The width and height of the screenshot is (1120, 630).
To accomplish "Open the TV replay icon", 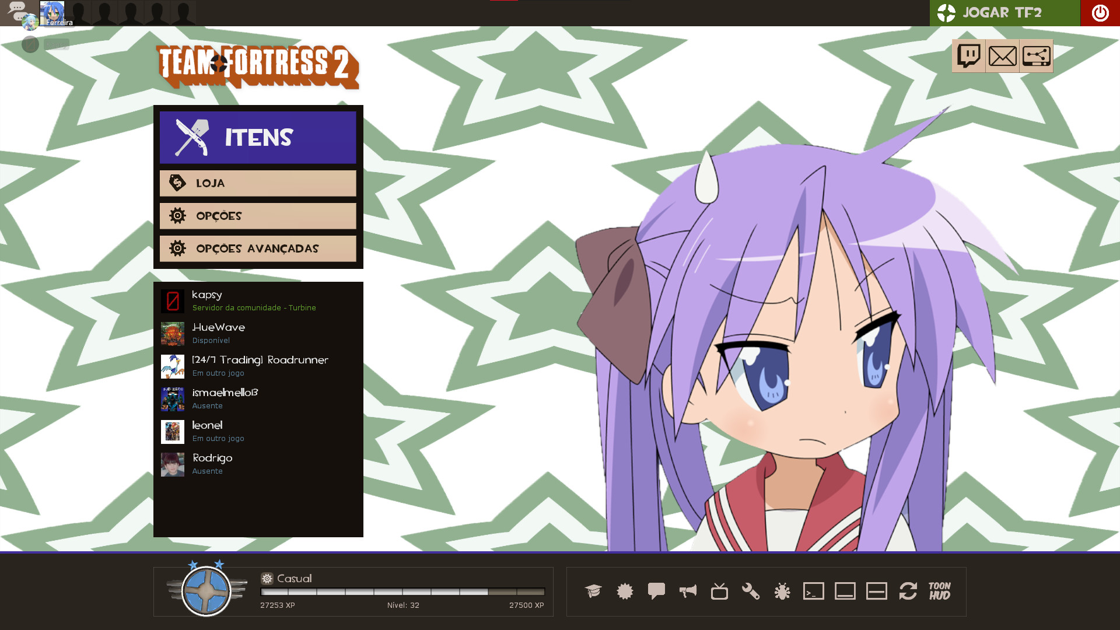I will tap(719, 591).
